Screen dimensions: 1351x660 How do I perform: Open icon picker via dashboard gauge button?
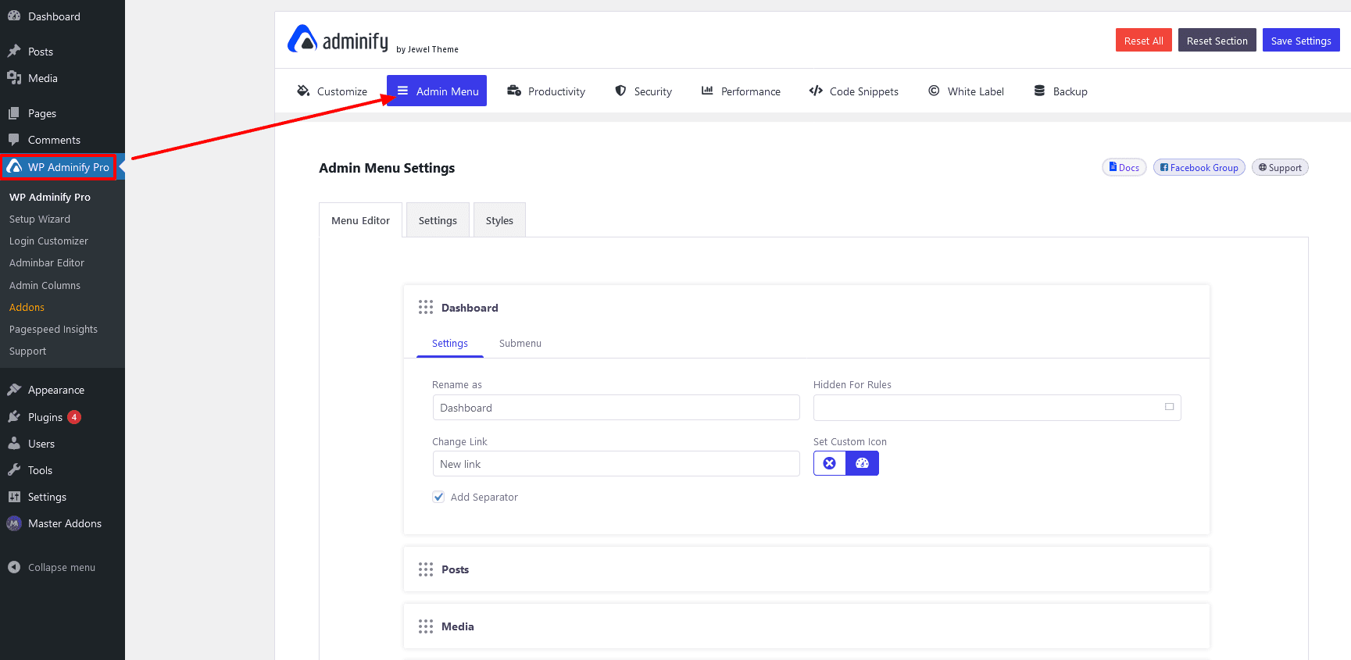pos(863,463)
